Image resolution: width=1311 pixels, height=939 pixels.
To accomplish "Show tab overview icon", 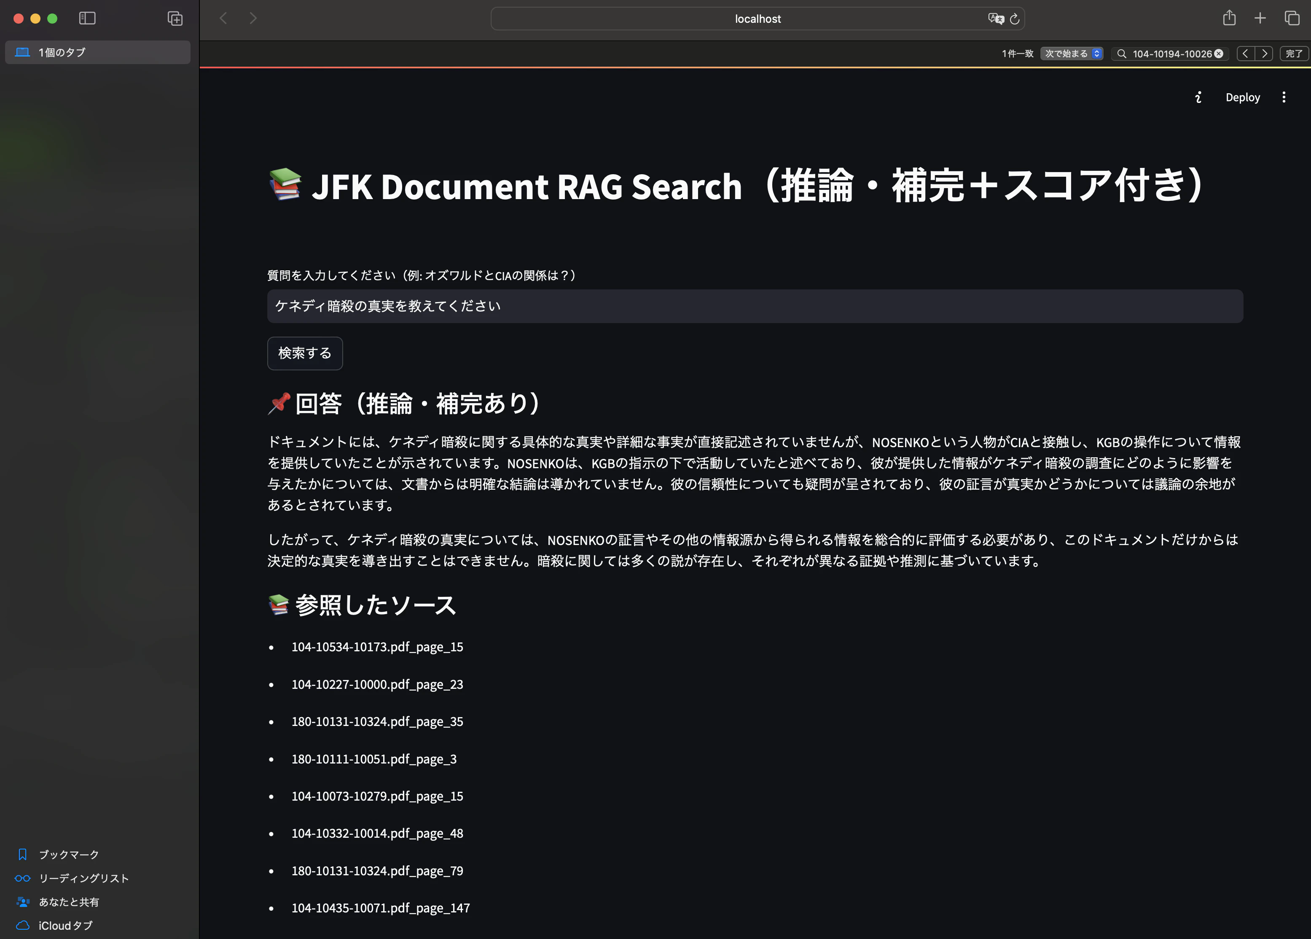I will 1292,19.
